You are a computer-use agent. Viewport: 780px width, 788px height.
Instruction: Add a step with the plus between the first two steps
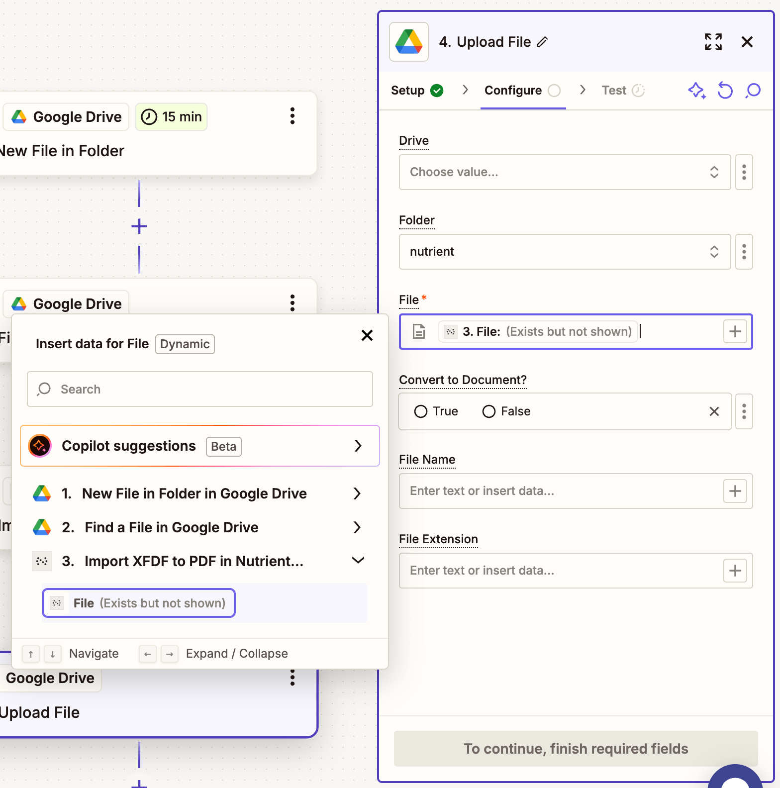tap(139, 227)
